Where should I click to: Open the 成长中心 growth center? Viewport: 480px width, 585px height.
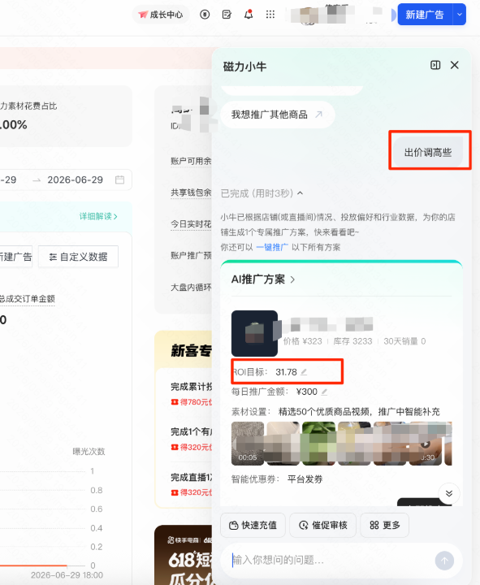(161, 15)
